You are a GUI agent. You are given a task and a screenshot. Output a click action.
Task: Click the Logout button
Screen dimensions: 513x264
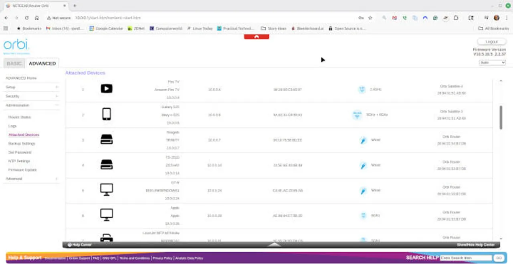coord(491,42)
